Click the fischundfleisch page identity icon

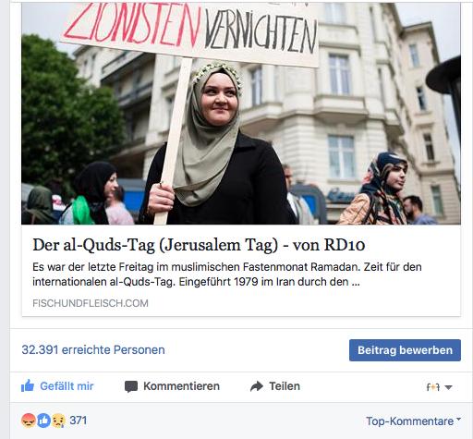(x=433, y=387)
